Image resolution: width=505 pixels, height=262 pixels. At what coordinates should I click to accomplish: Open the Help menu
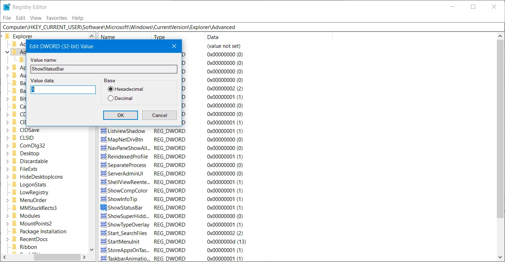[78, 18]
